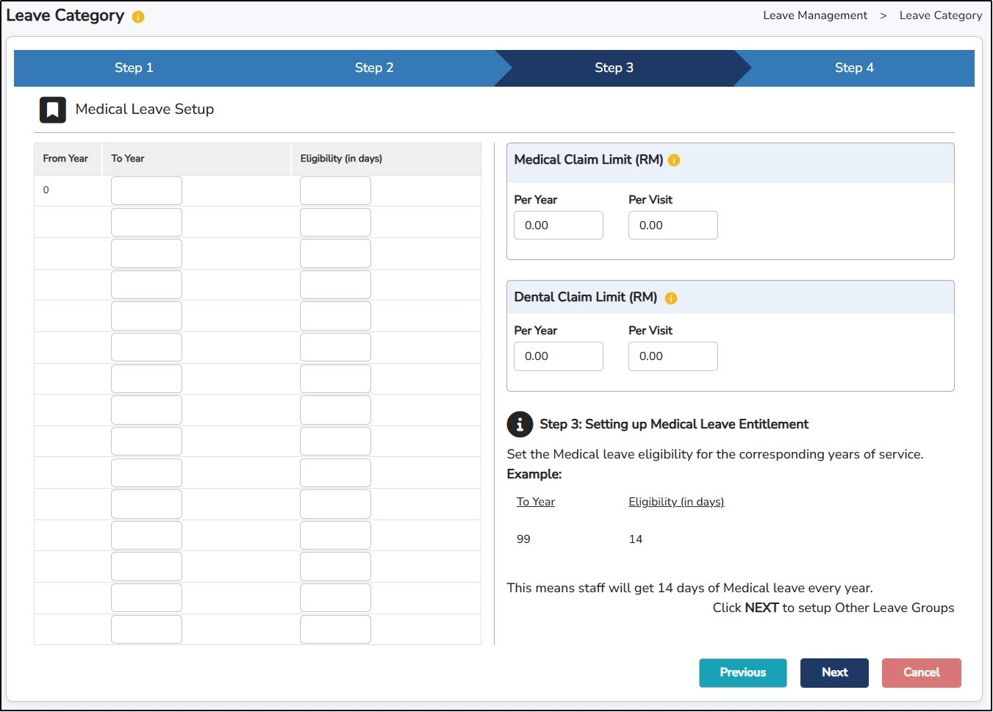Click first row To Year input

click(146, 191)
